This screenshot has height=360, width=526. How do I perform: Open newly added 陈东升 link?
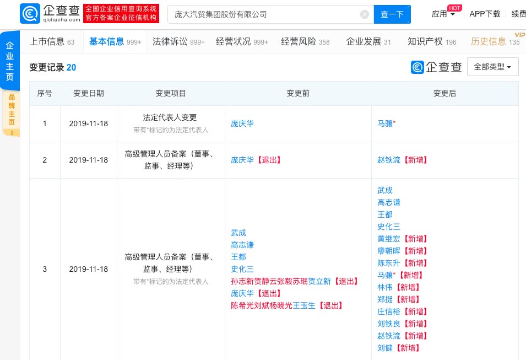(389, 263)
